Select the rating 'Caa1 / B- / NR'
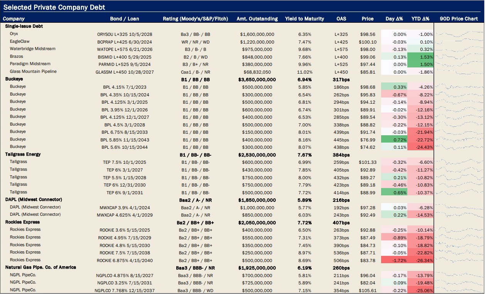Screen dimensions: 486x294 coord(196,72)
